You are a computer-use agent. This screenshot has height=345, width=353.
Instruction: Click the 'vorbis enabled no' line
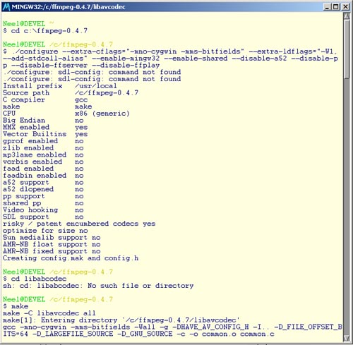[x=43, y=162]
